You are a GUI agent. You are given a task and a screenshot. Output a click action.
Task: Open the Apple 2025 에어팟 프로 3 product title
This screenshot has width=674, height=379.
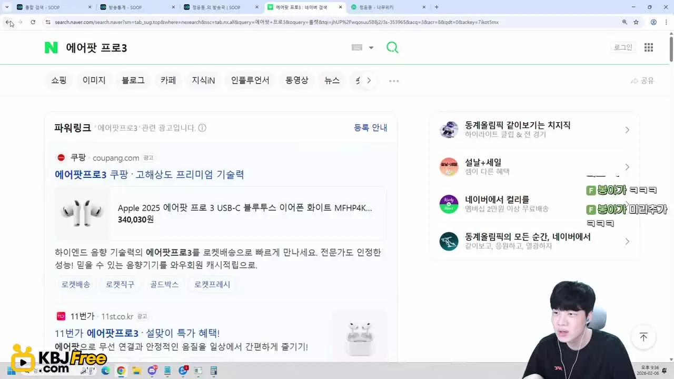pos(245,208)
